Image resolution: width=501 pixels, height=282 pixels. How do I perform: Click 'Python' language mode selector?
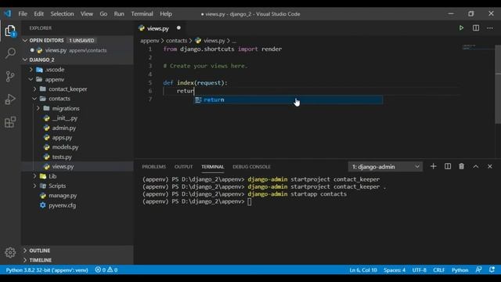tap(460, 269)
